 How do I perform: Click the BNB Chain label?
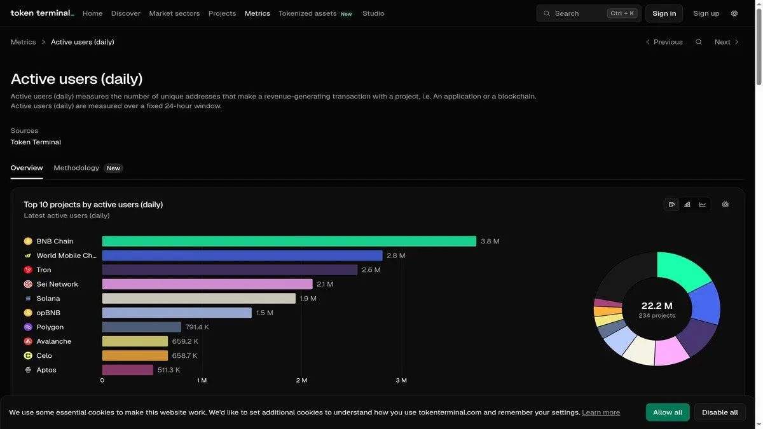(x=55, y=242)
